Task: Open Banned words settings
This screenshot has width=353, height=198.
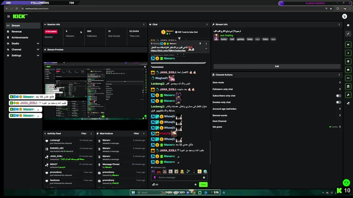Action: click(277, 116)
